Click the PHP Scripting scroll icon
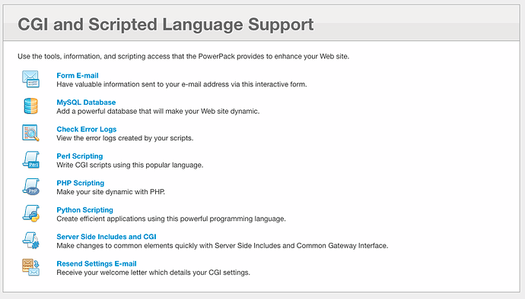Screen dimensions: 525x299 (30, 187)
